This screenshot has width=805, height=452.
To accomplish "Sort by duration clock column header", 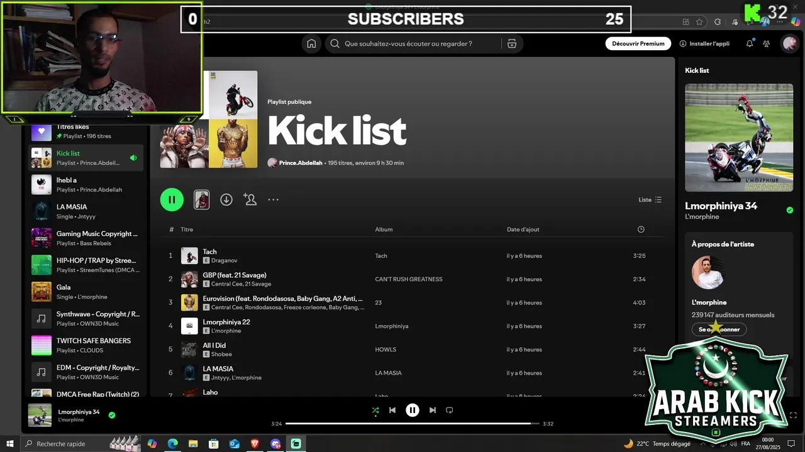I will pyautogui.click(x=641, y=229).
